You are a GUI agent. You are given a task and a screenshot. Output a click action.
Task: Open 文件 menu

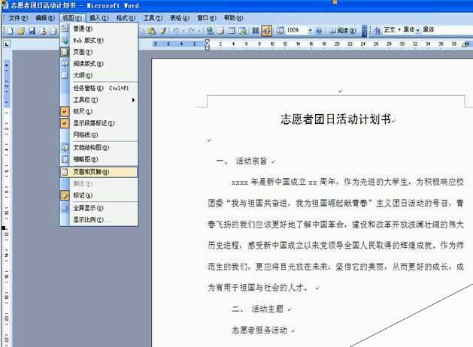(x=18, y=18)
